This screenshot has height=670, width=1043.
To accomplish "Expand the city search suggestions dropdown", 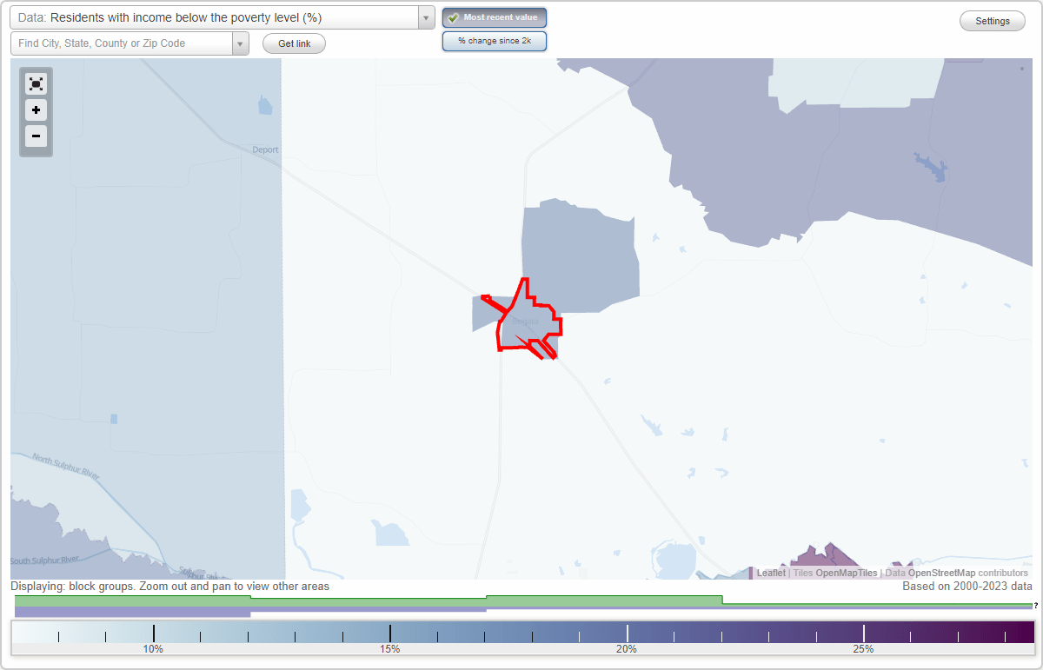I will [240, 42].
